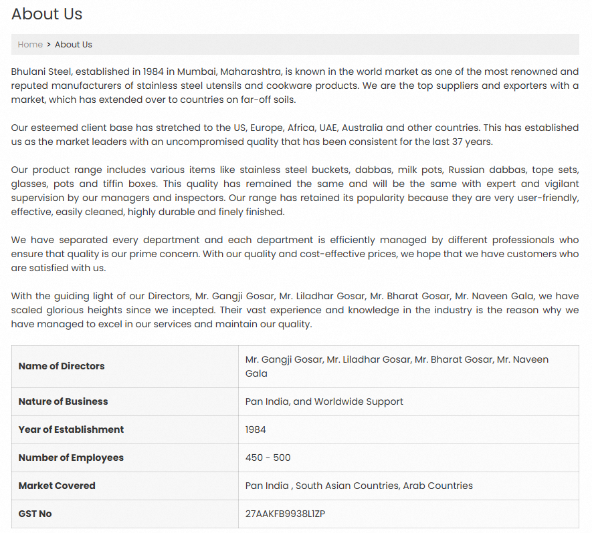Click the paragraph mentioning Directors guiding light

(x=295, y=310)
